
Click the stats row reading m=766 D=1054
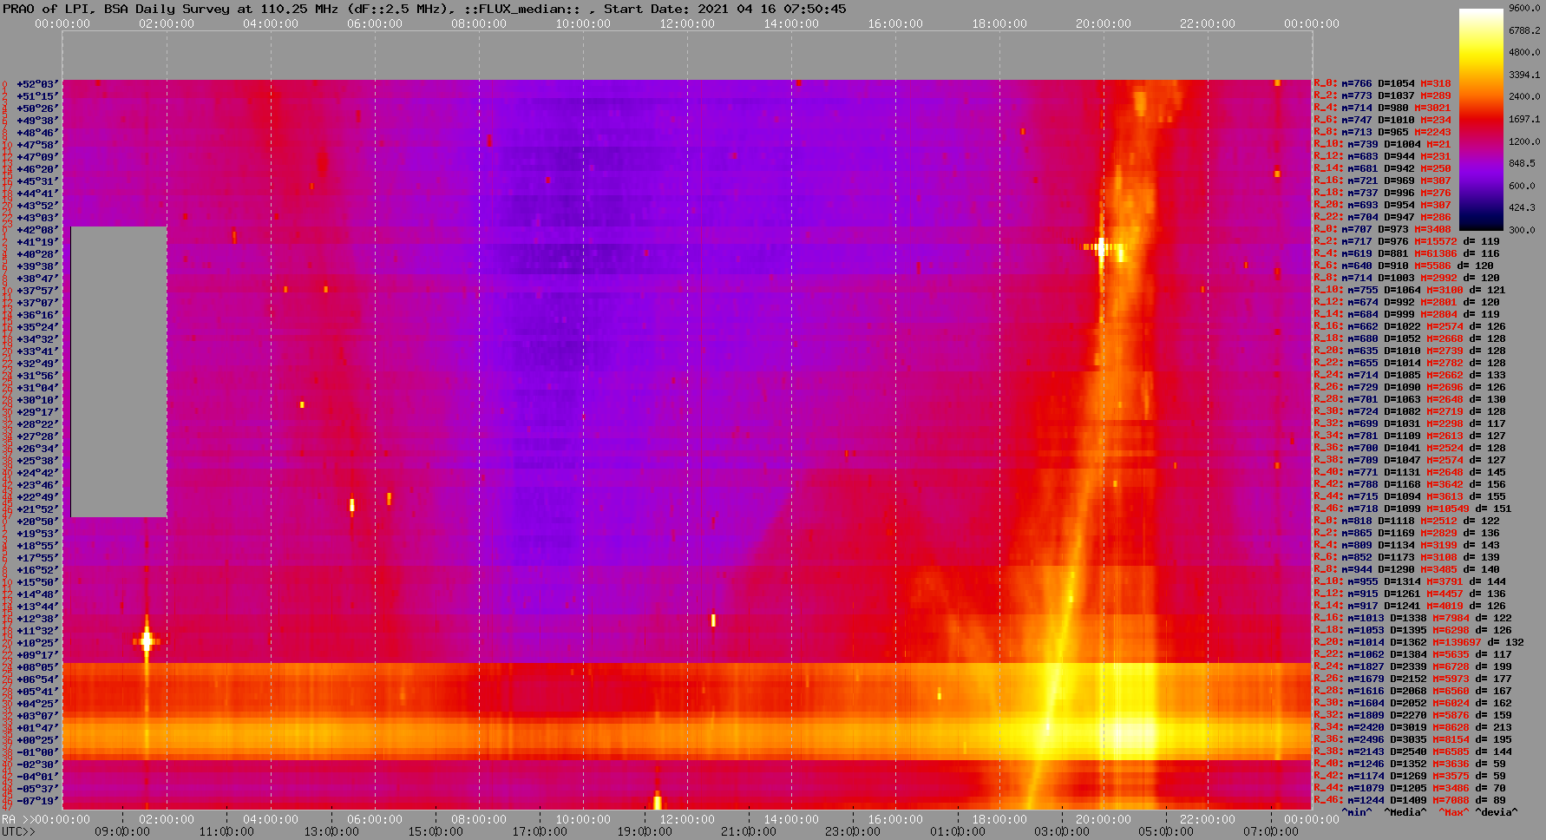tap(1382, 84)
